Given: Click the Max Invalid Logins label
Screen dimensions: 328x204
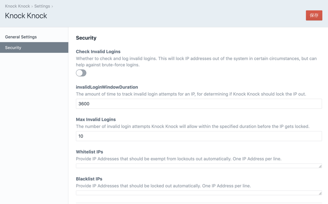Looking at the screenshot, I should pos(96,120).
